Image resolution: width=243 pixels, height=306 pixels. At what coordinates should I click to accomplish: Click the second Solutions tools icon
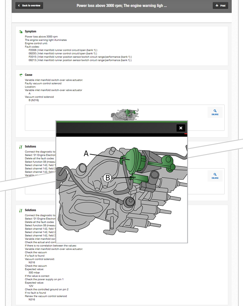[21, 210]
